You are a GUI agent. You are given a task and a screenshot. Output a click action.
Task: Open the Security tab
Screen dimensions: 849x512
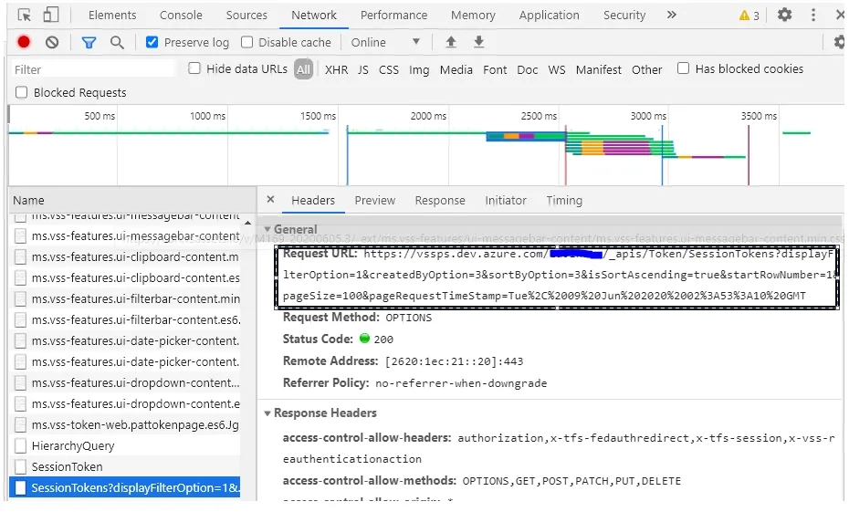coord(624,16)
